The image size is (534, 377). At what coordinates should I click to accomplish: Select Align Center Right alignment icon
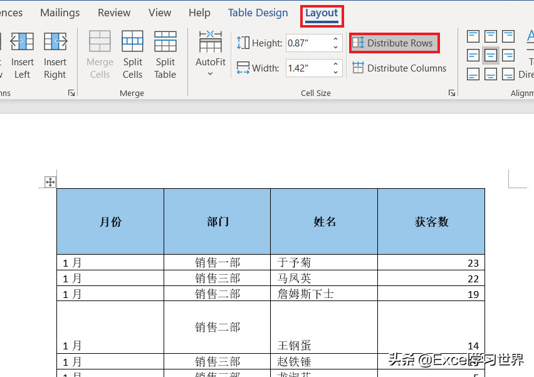coord(508,55)
